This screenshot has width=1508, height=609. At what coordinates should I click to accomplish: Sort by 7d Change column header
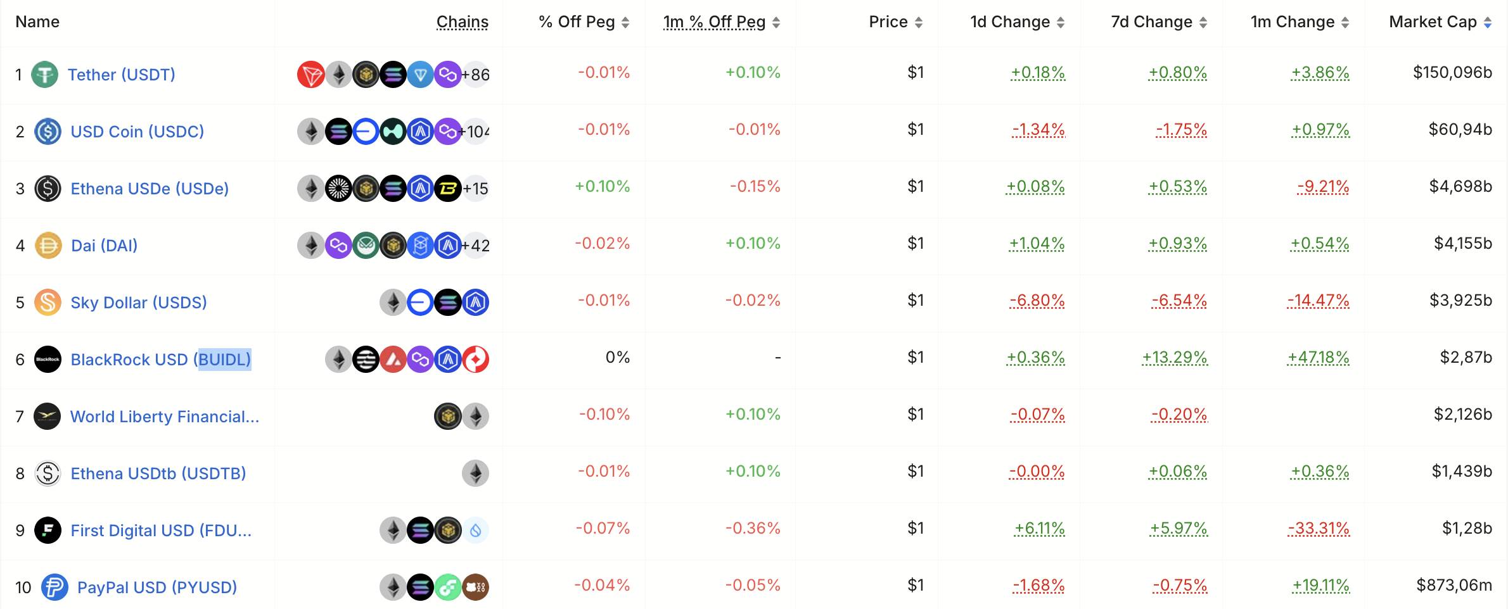[x=1159, y=22]
